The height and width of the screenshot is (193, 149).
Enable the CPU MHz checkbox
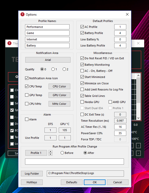(x=27, y=104)
